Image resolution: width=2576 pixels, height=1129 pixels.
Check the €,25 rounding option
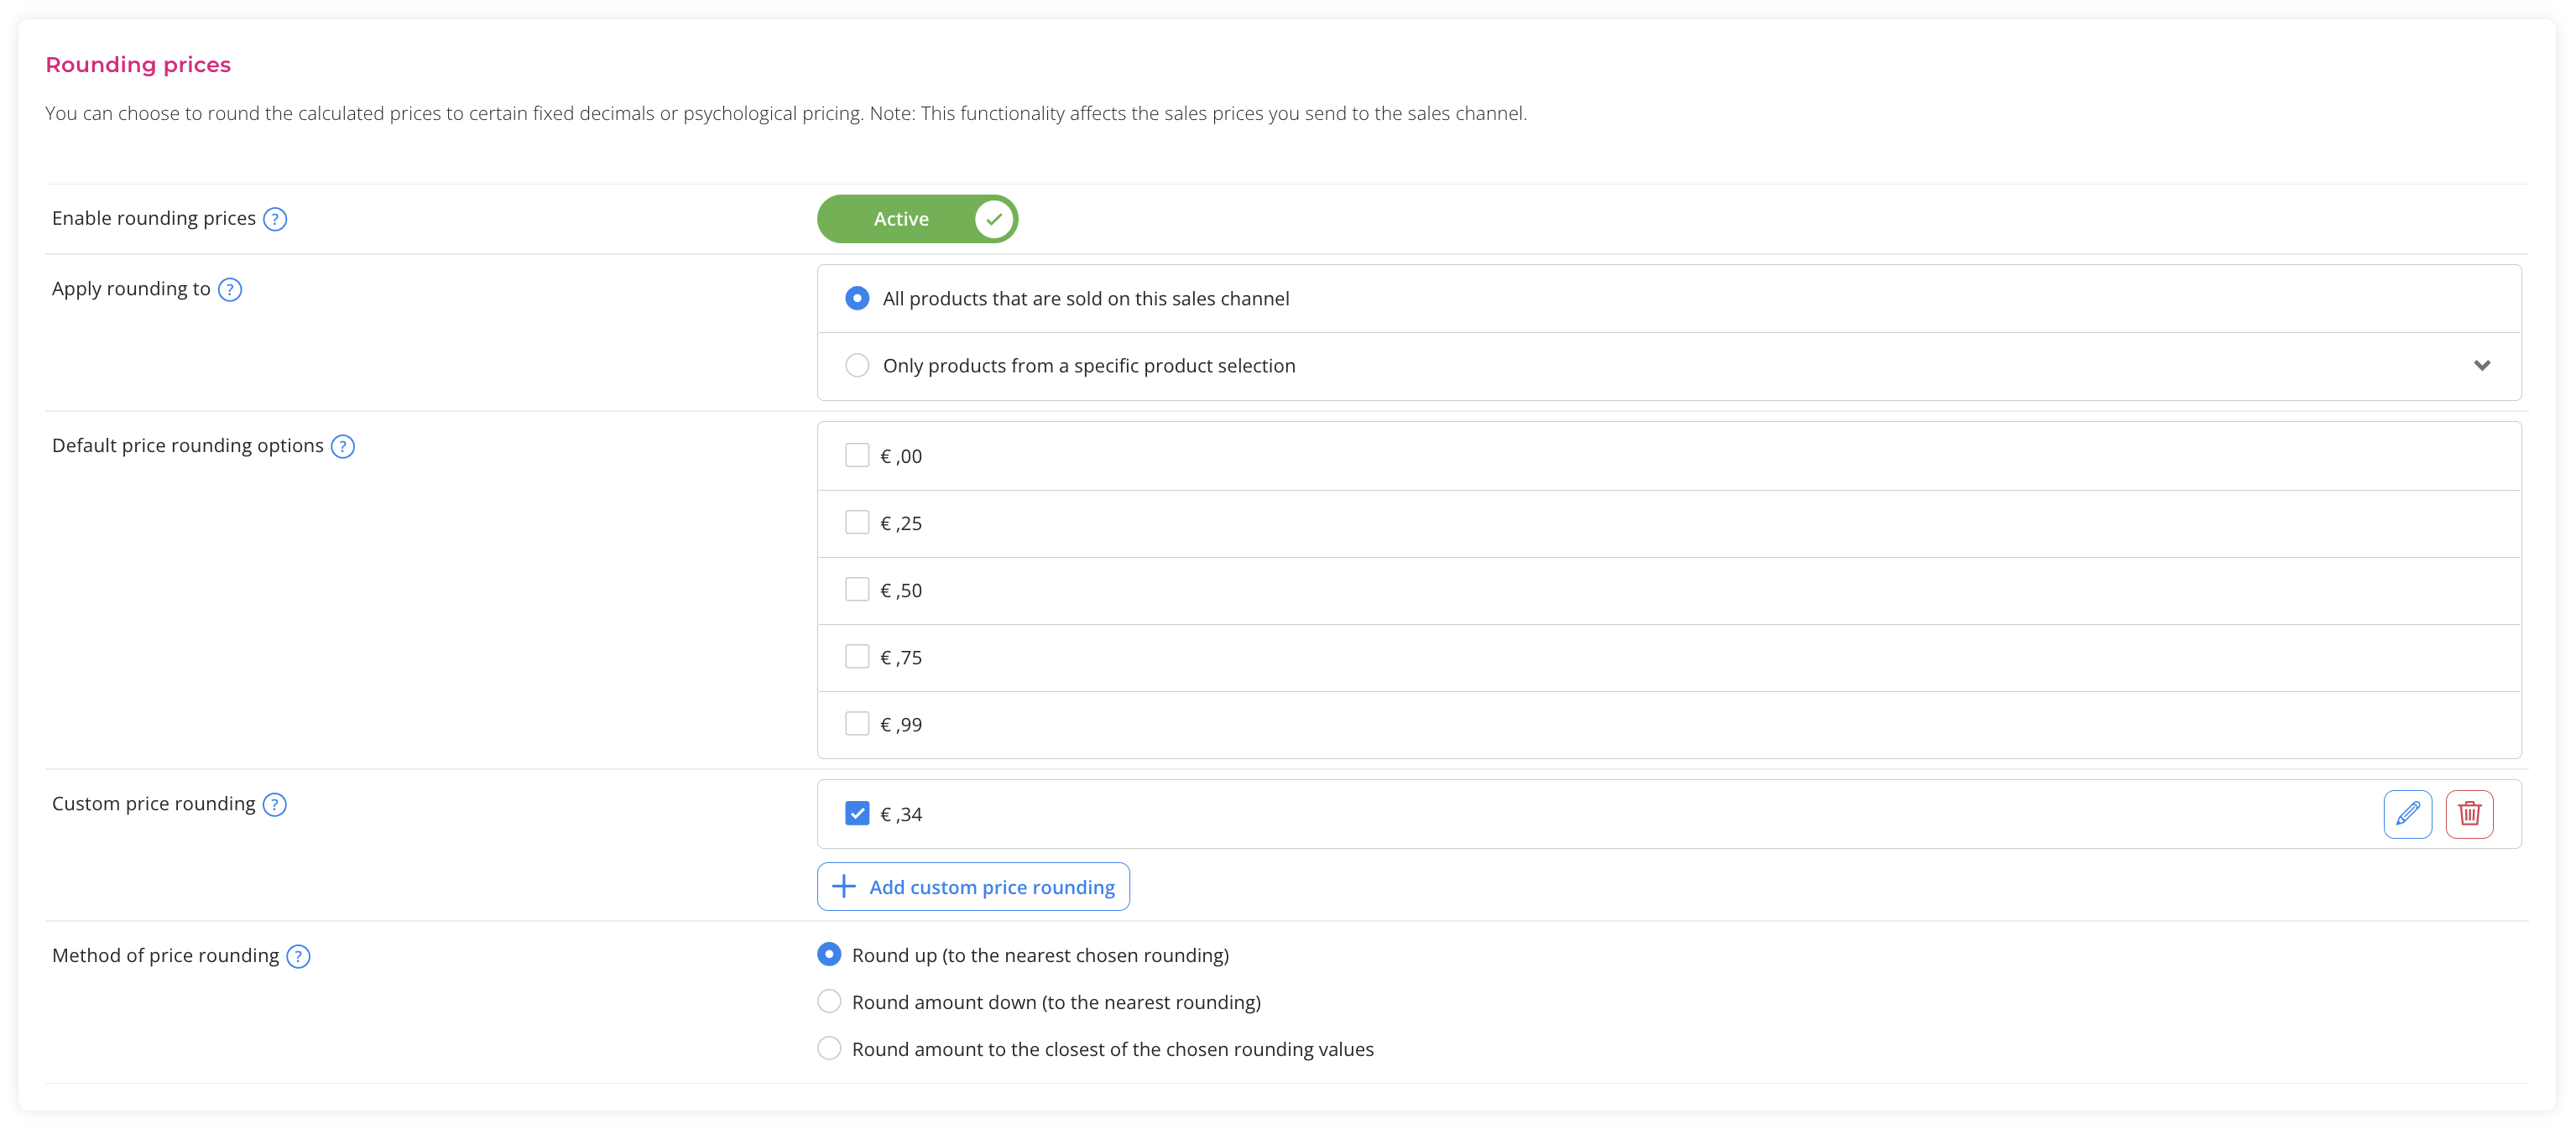pos(857,523)
